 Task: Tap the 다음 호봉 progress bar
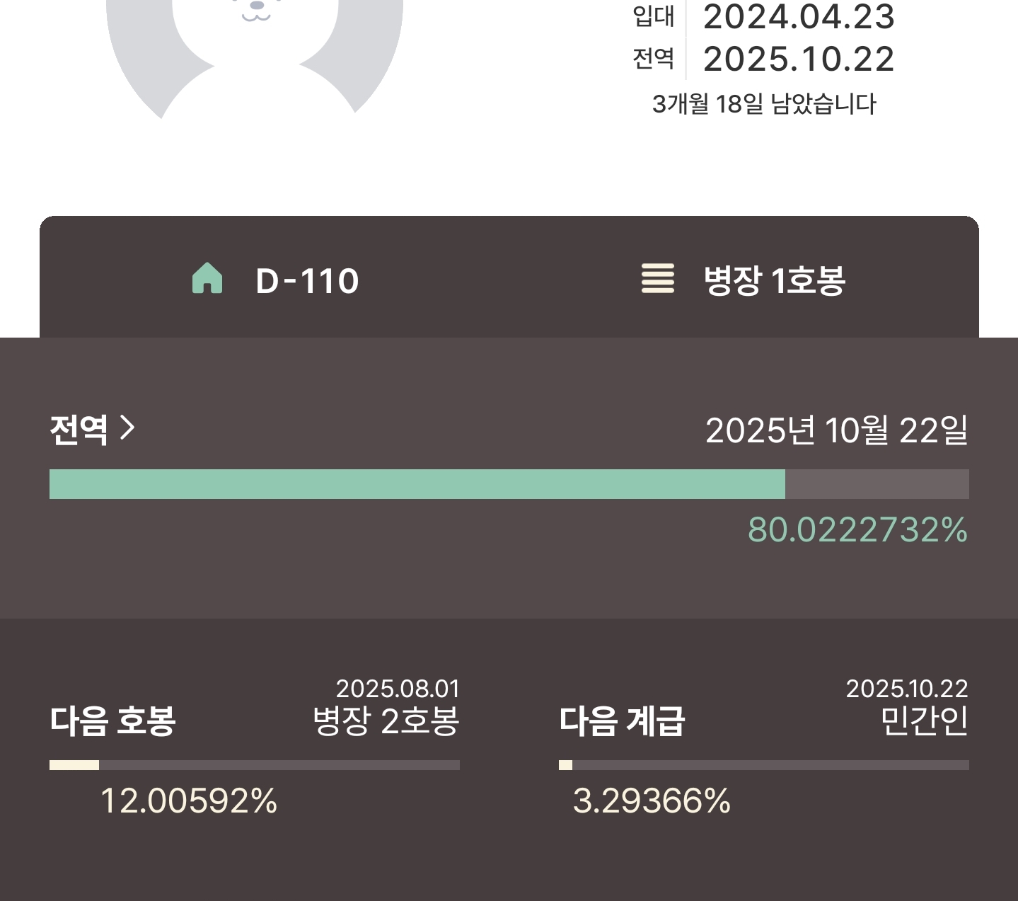(x=255, y=765)
